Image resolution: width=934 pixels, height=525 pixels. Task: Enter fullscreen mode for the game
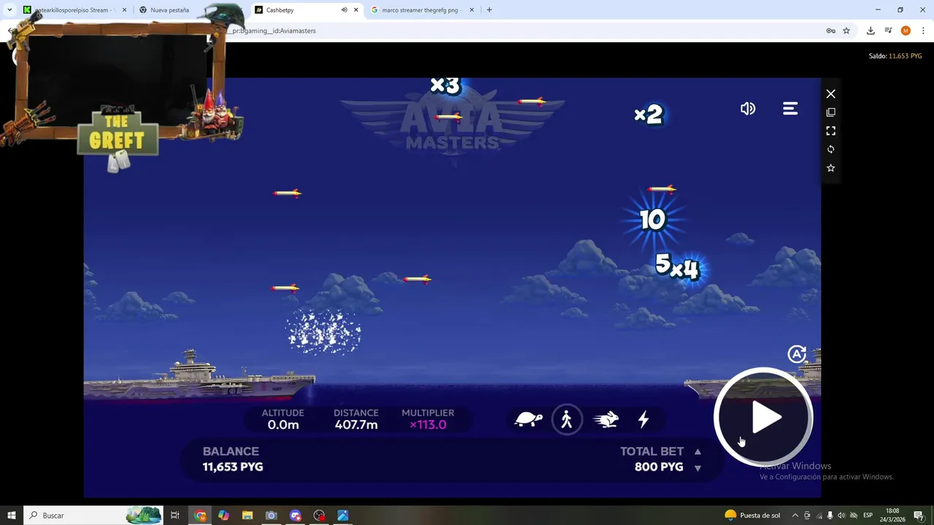coord(830,131)
